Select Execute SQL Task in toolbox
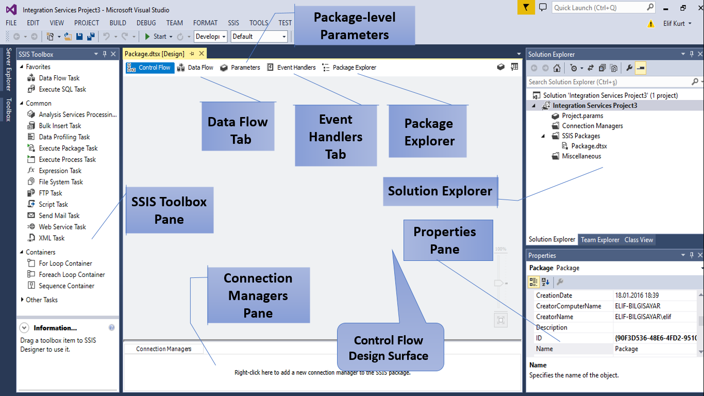 point(62,89)
